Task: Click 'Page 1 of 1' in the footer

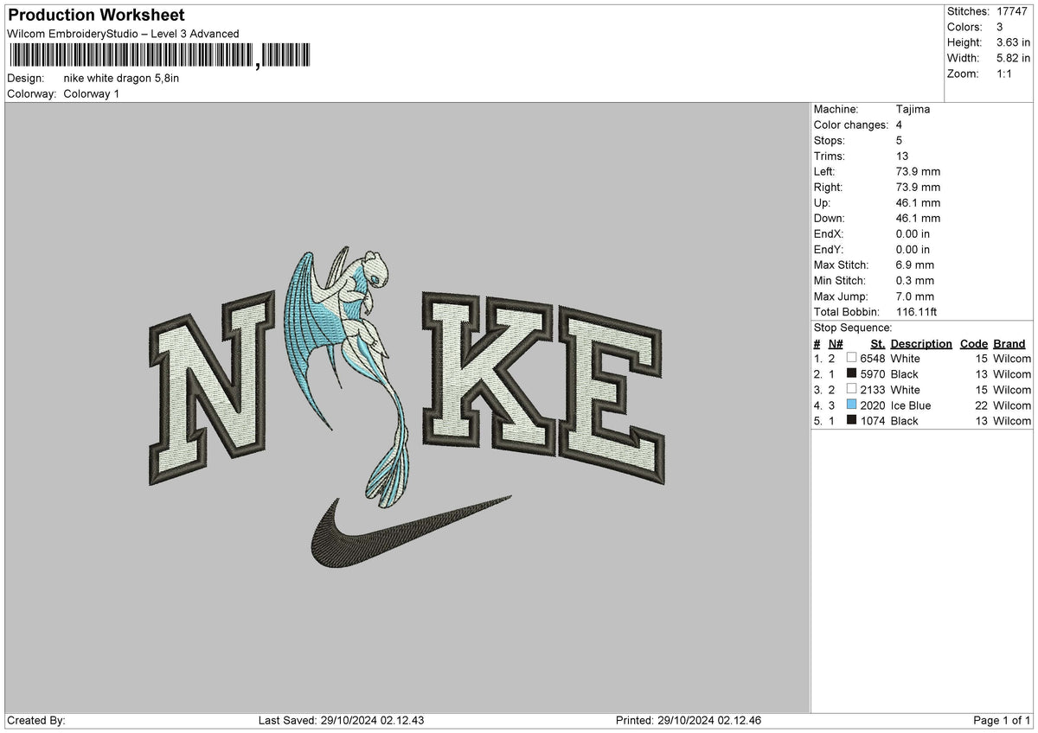Action: pyautogui.click(x=1002, y=720)
